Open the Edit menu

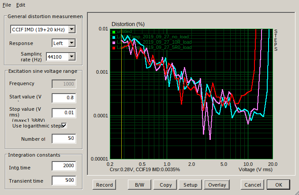coord(21,5)
